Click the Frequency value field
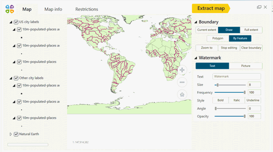Viewport: 273px width, 152px height. [254, 92]
